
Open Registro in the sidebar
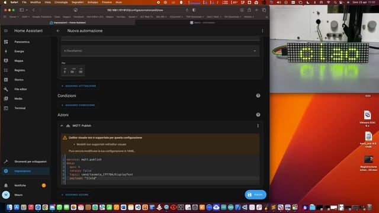tap(20, 70)
